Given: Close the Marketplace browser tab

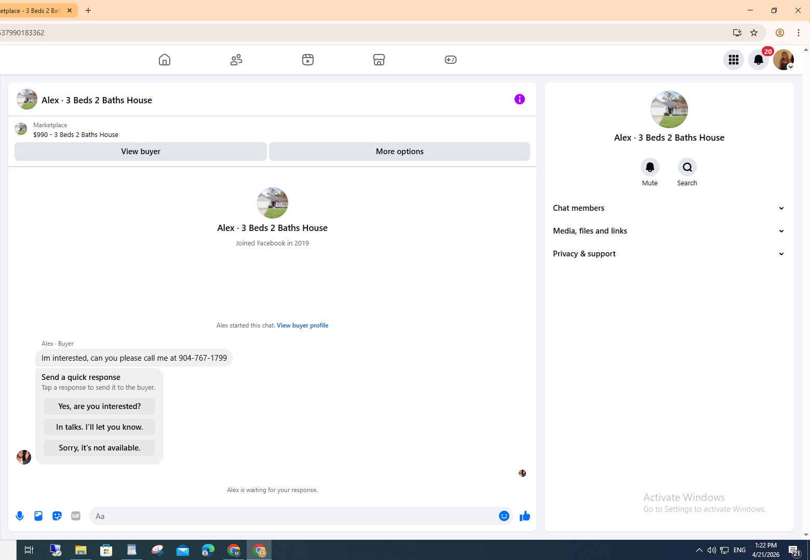Looking at the screenshot, I should [70, 10].
